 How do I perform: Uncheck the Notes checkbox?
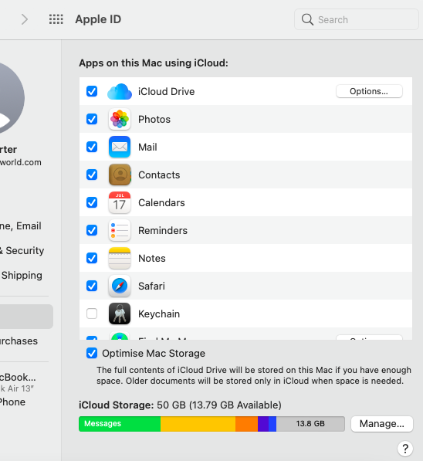92,258
